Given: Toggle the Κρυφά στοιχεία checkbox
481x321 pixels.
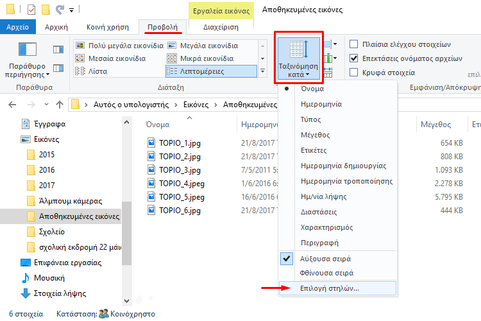Looking at the screenshot, I should pos(353,73).
